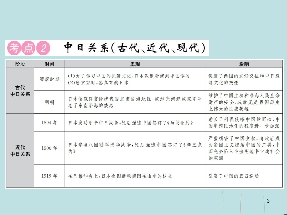Screen dimensions: 287x215
Task: Click the impact cell 引发了中国的五四运动
Action: tap(244, 176)
